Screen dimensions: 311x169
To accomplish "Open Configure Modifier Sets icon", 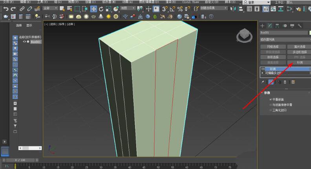I will tap(293, 82).
